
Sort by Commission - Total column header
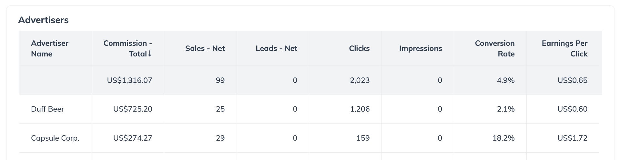point(128,48)
